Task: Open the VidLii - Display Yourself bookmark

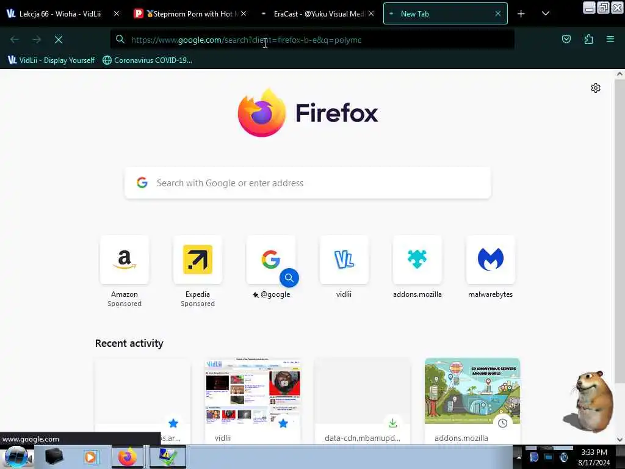Action: tap(51, 60)
